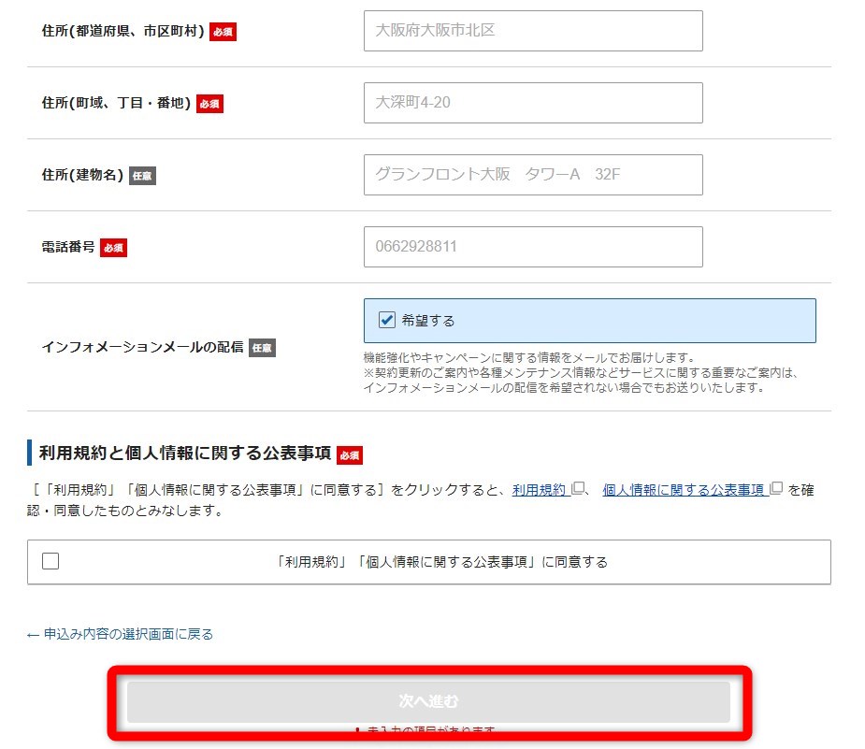865x749 pixels.
Task: Click the building name input field
Action: (533, 174)
